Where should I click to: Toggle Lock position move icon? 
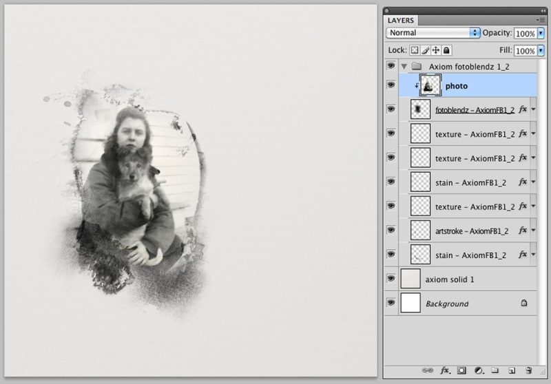point(436,50)
